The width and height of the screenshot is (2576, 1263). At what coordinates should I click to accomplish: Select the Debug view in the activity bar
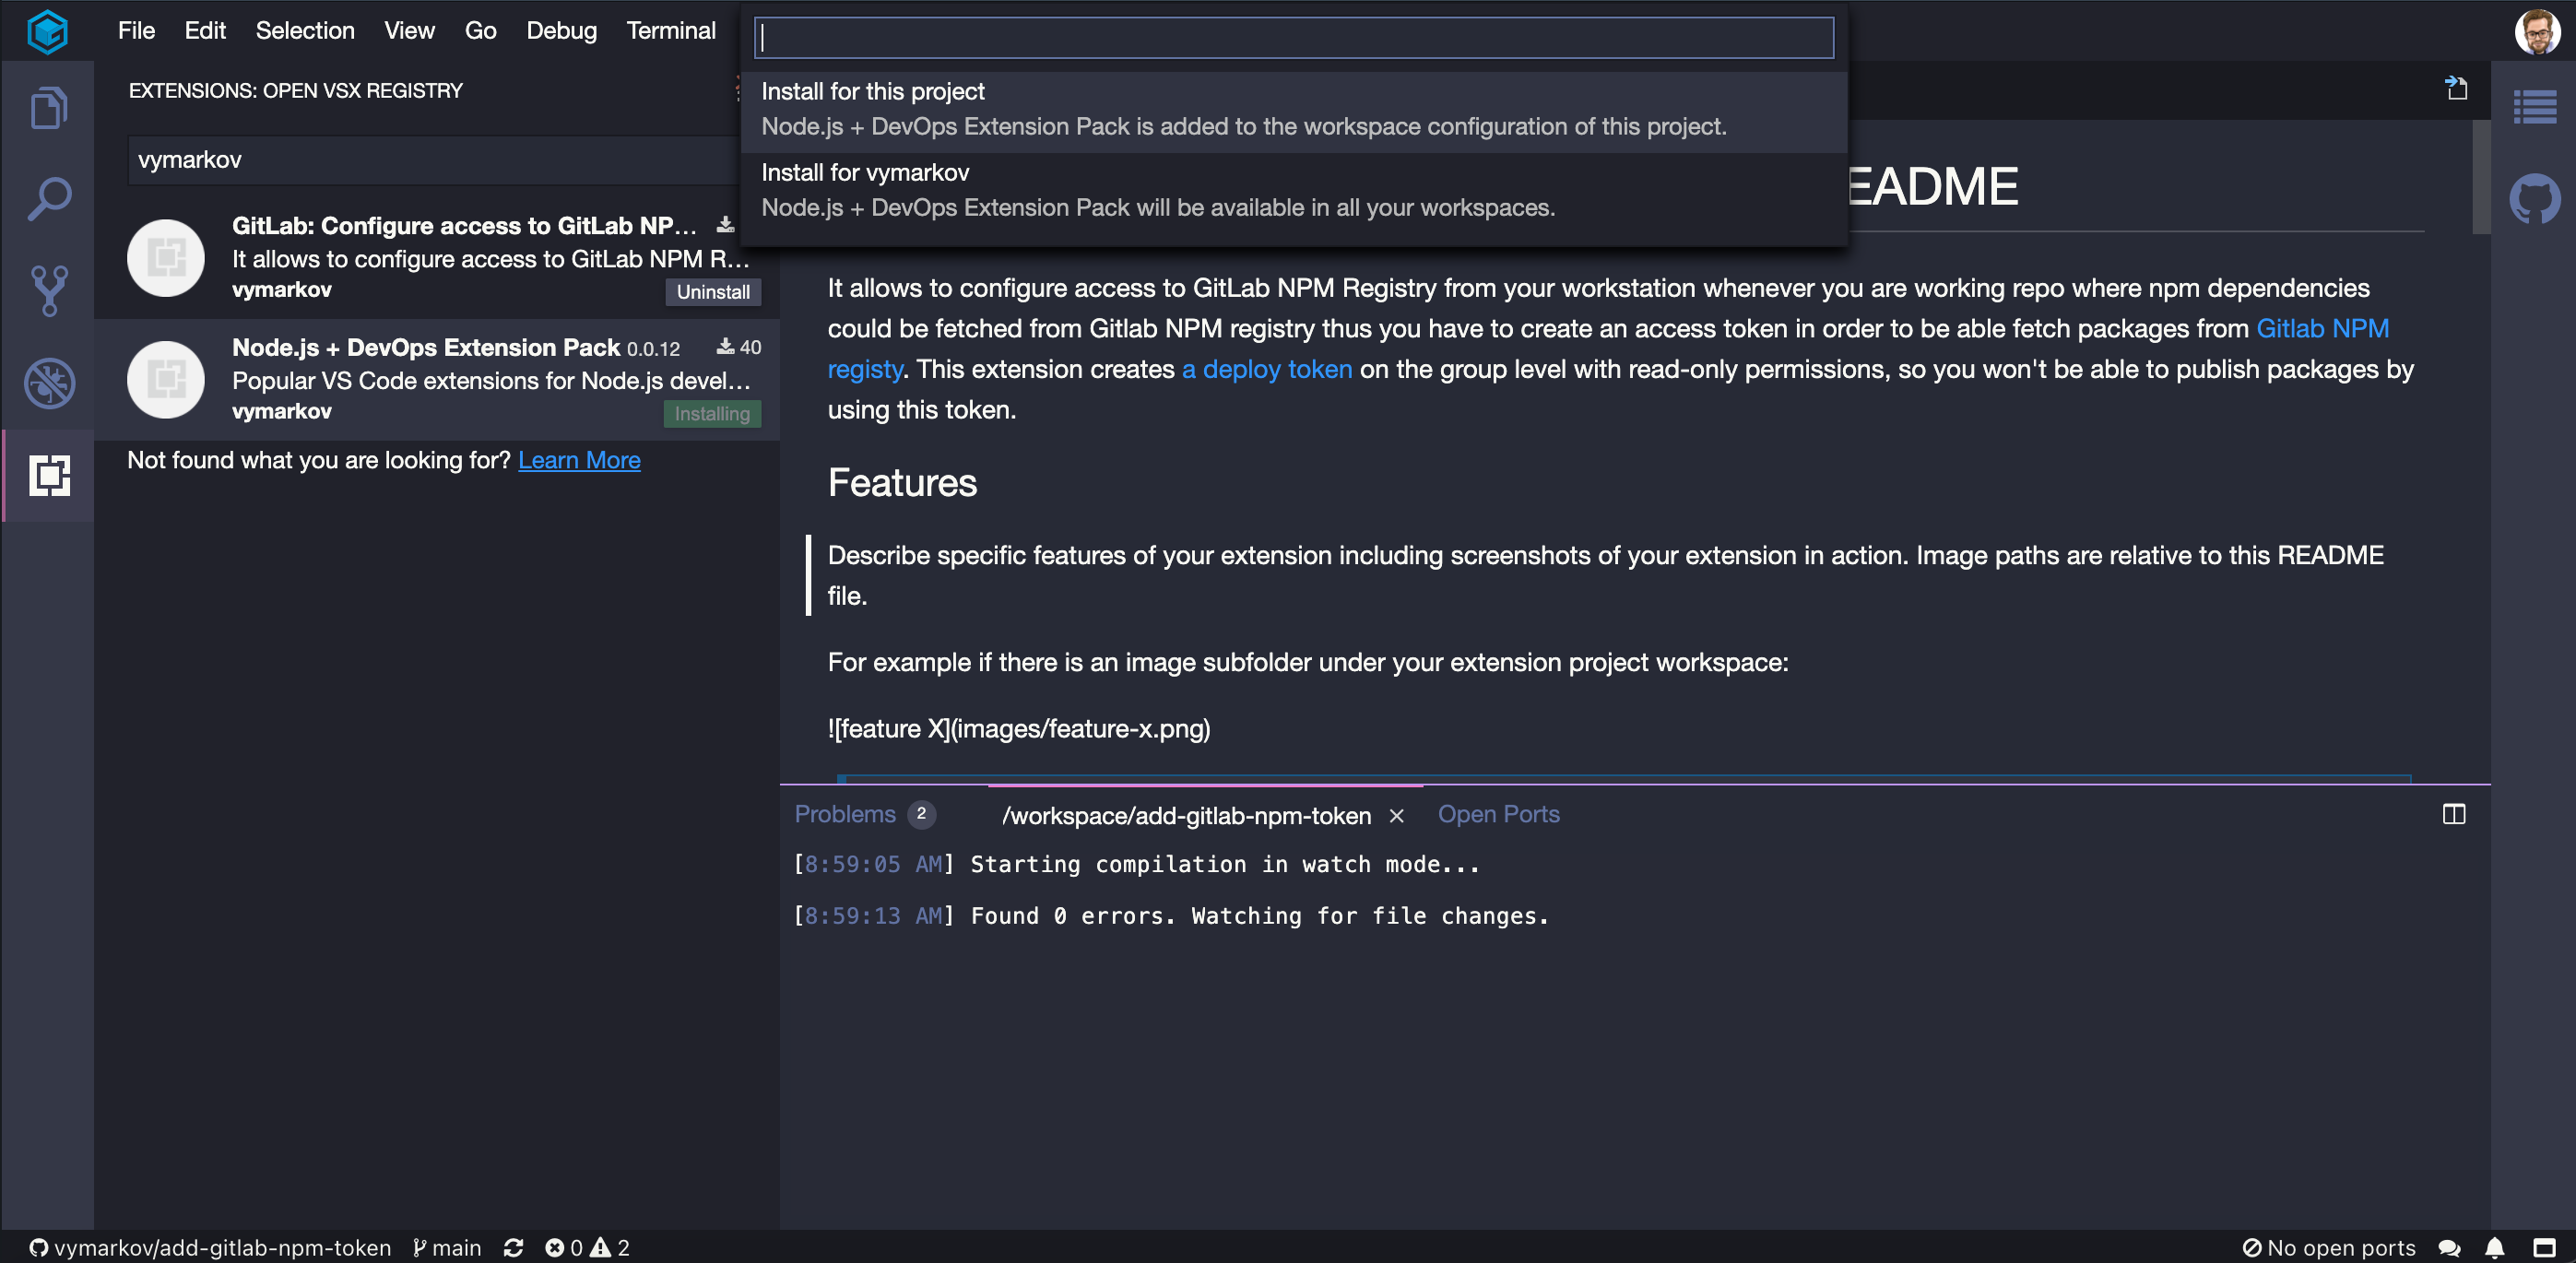tap(47, 383)
